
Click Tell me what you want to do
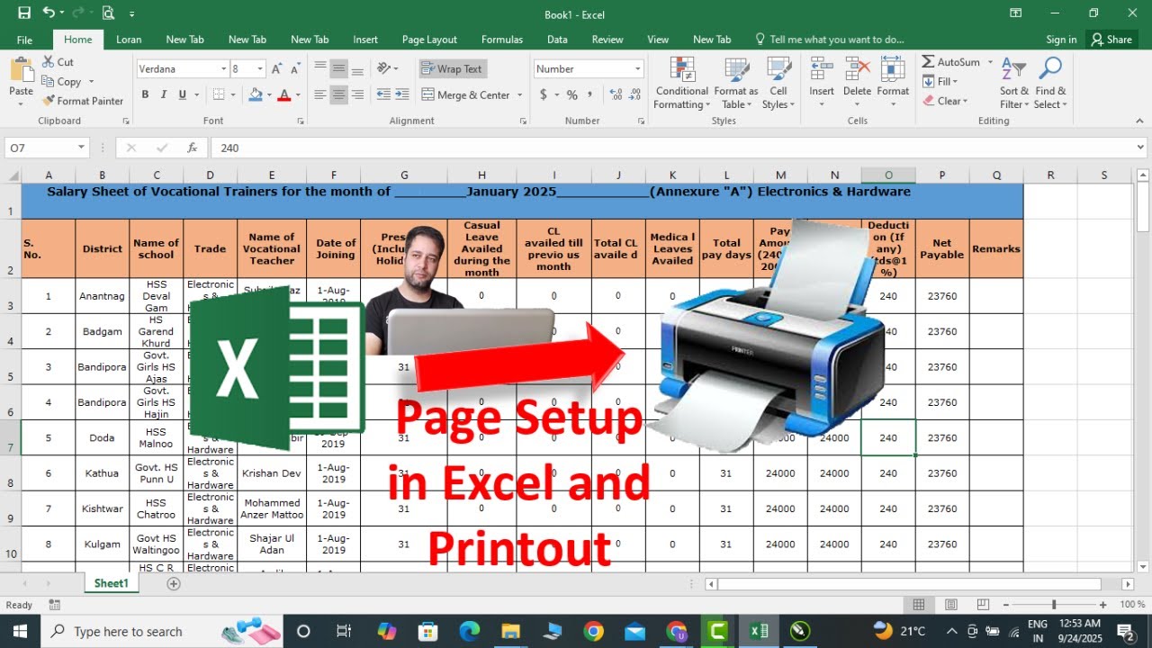click(830, 40)
